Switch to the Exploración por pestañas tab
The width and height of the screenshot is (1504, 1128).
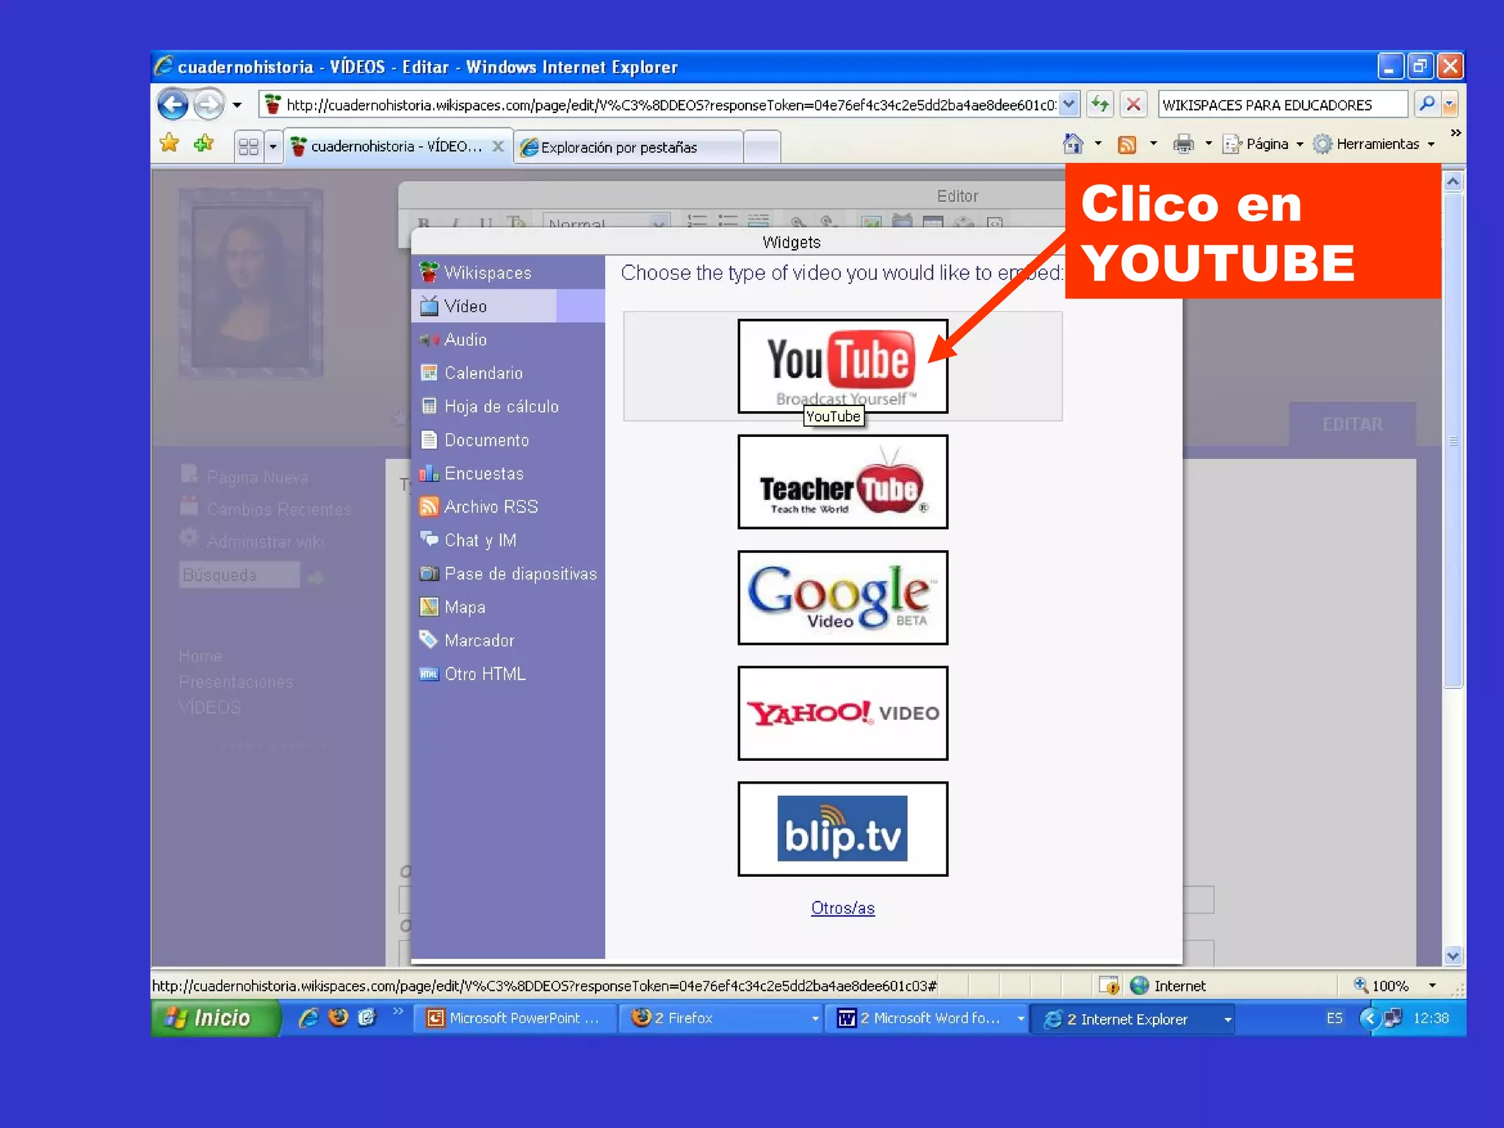point(628,147)
